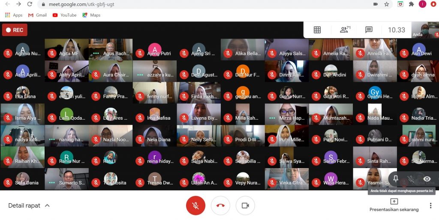Click the eye icon on the hovered tile
Image resolution: width=439 pixels, height=220 pixels.
pos(427,179)
